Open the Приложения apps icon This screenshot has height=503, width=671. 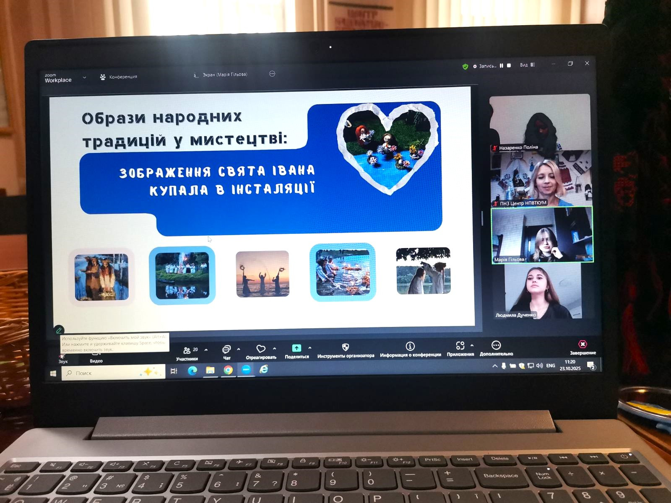(x=460, y=346)
